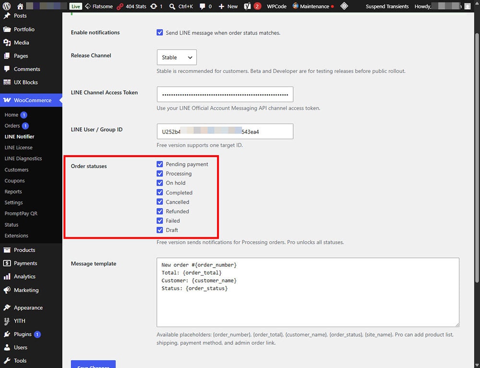This screenshot has width=480, height=368.
Task: Open WooCommerce Status submenu link
Action: click(x=12, y=225)
